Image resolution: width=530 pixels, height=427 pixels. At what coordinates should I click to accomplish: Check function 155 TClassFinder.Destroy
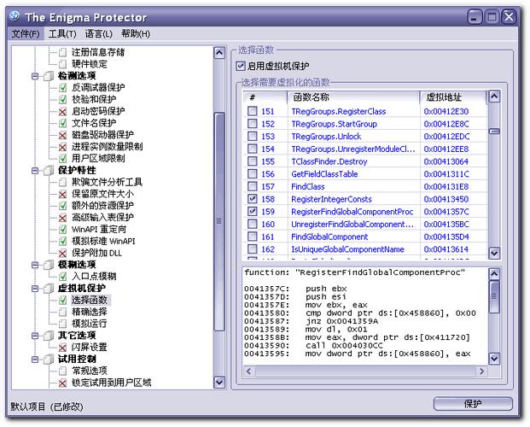click(252, 161)
